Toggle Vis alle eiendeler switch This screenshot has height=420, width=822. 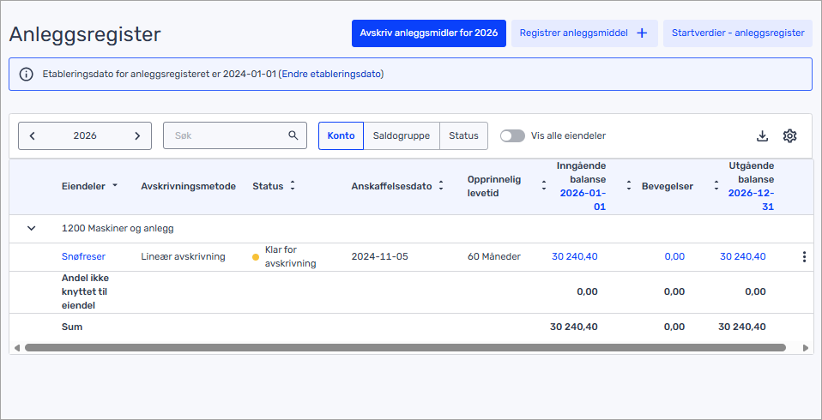click(512, 135)
